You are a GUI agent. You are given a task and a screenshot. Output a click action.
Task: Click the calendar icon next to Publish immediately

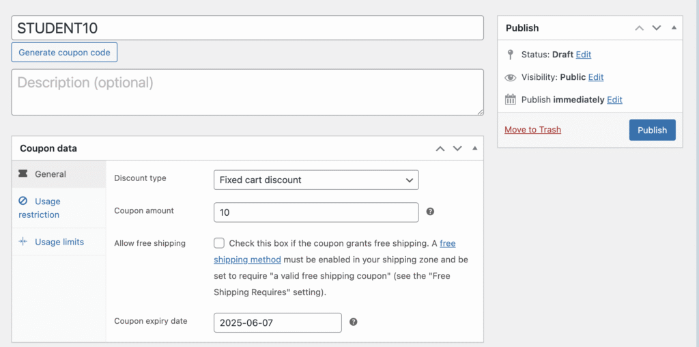point(511,100)
